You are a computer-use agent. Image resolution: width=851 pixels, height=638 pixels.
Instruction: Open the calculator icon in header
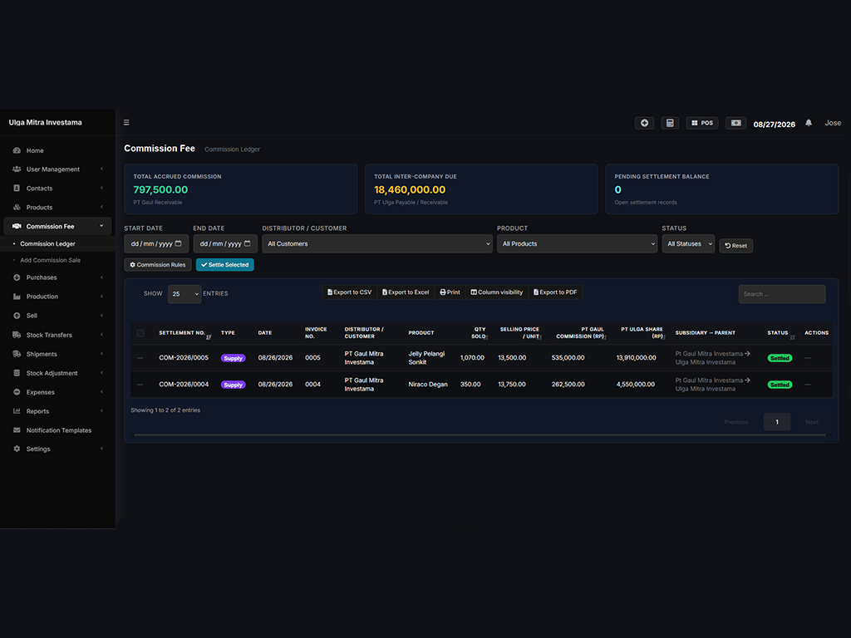click(670, 123)
